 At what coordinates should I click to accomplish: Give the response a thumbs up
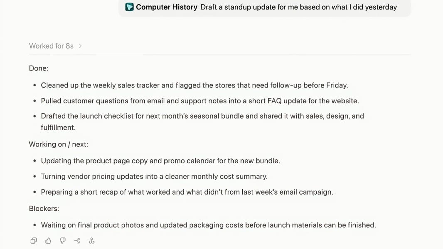[x=48, y=241]
